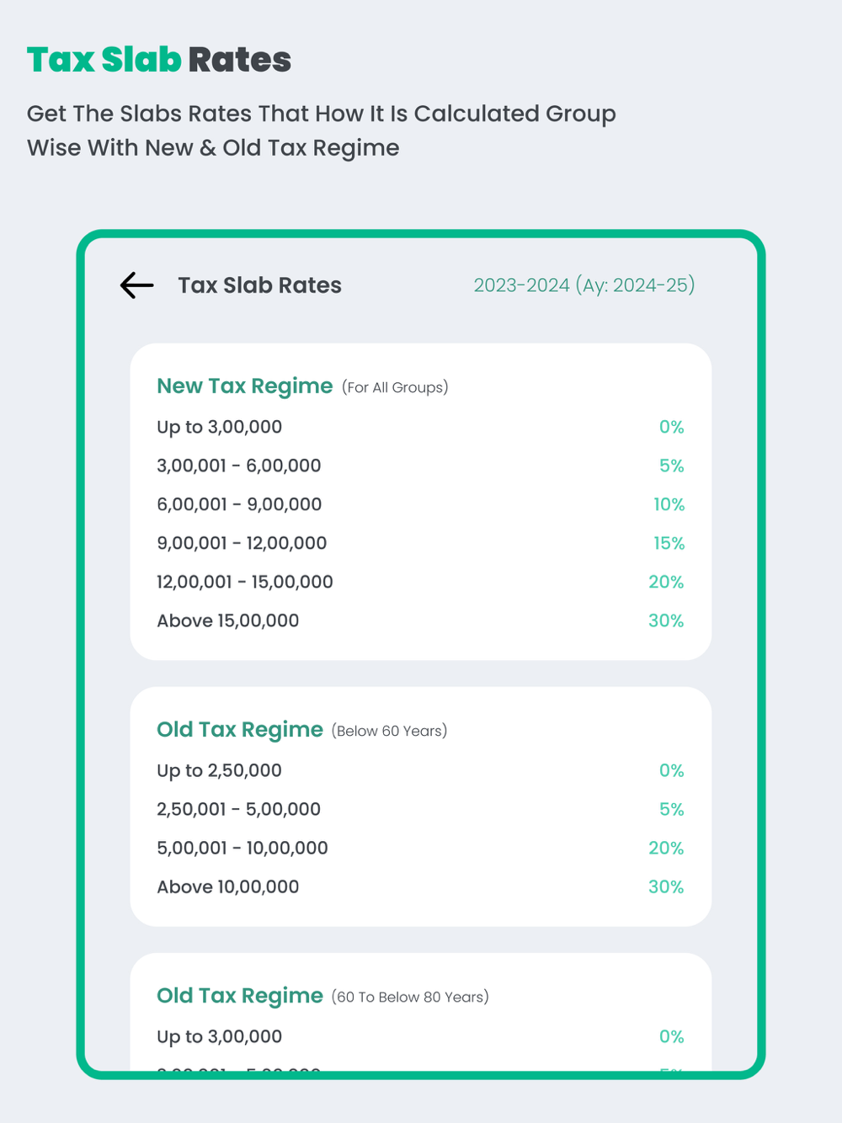Image resolution: width=842 pixels, height=1123 pixels.
Task: Open the Old Tax Regime (60 To Below 80 Years) heading
Action: coord(240,996)
